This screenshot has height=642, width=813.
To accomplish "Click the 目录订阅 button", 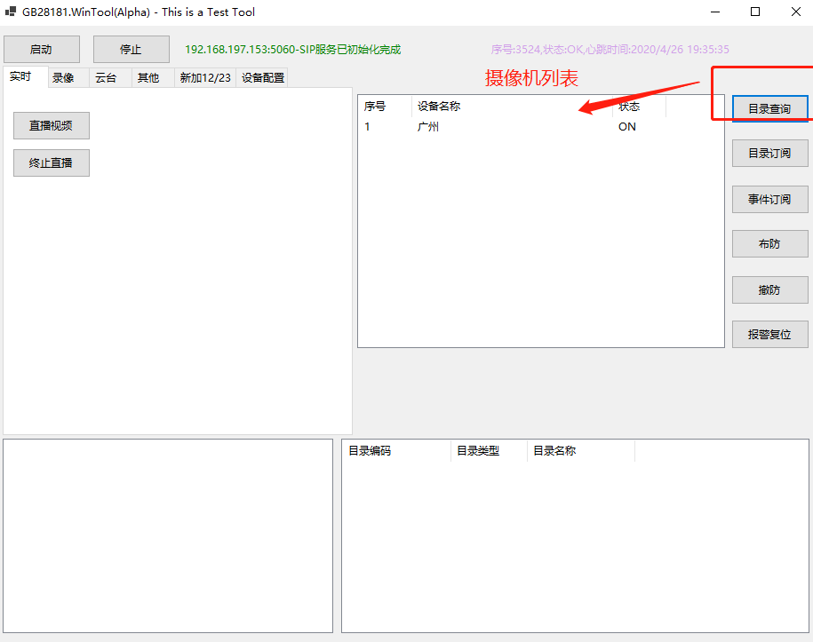I will click(770, 154).
